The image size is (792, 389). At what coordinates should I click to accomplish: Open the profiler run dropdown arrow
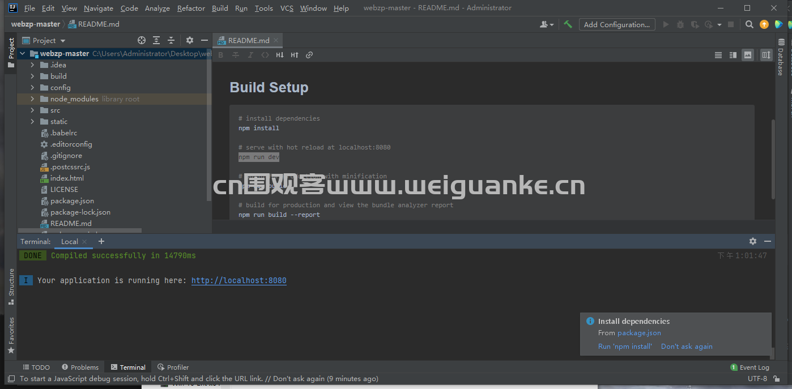tap(719, 24)
